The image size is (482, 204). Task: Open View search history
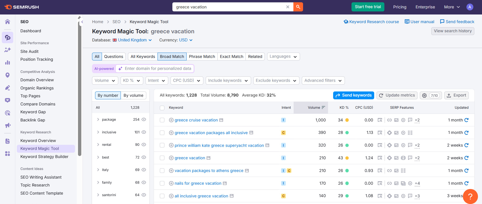[x=453, y=31]
